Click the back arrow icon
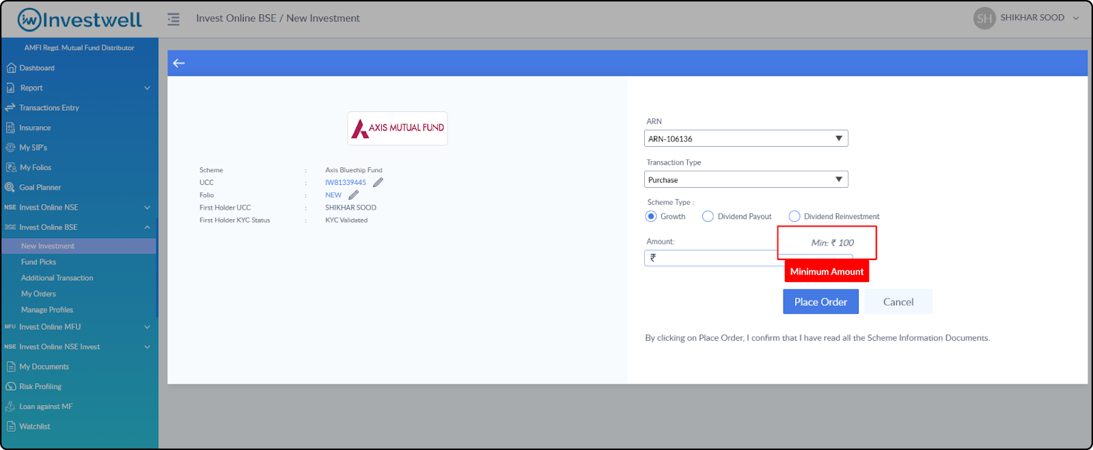Image resolution: width=1093 pixels, height=450 pixels. [179, 63]
